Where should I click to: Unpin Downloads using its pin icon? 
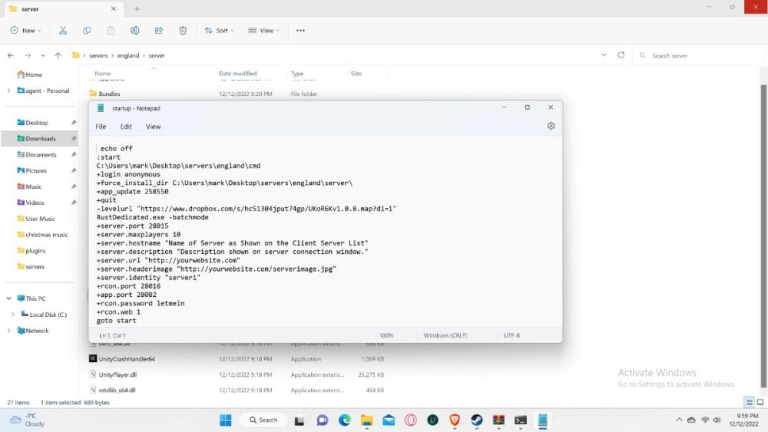(x=74, y=139)
